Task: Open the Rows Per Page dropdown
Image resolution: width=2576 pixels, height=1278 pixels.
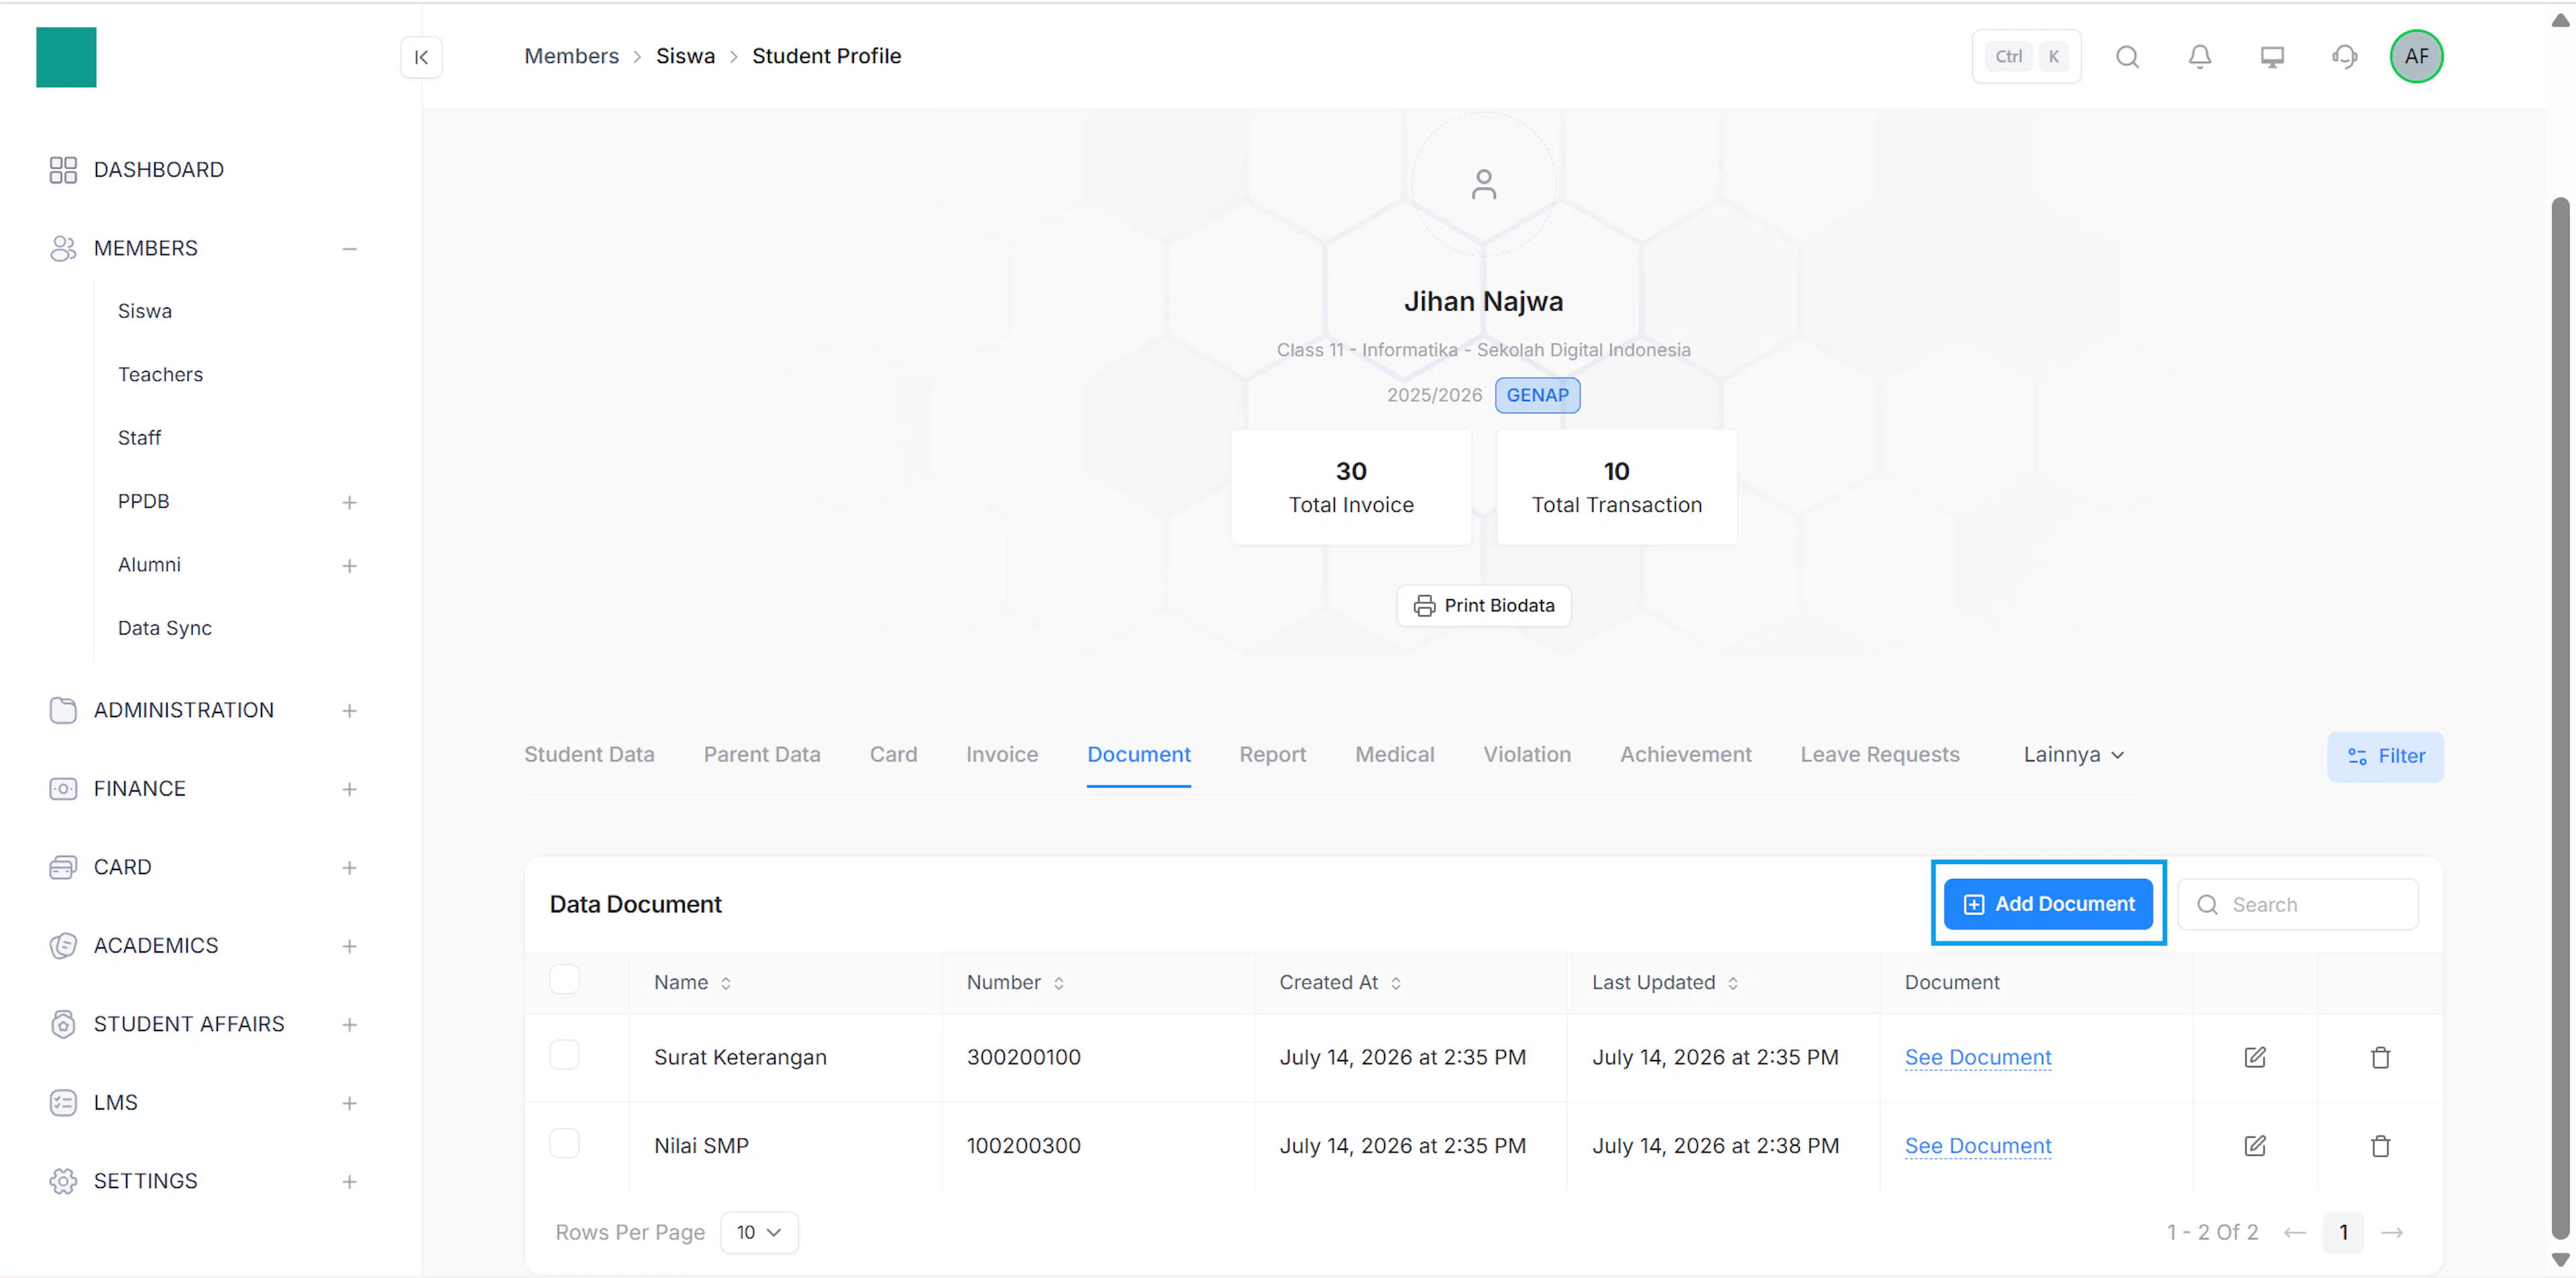Action: tap(759, 1232)
